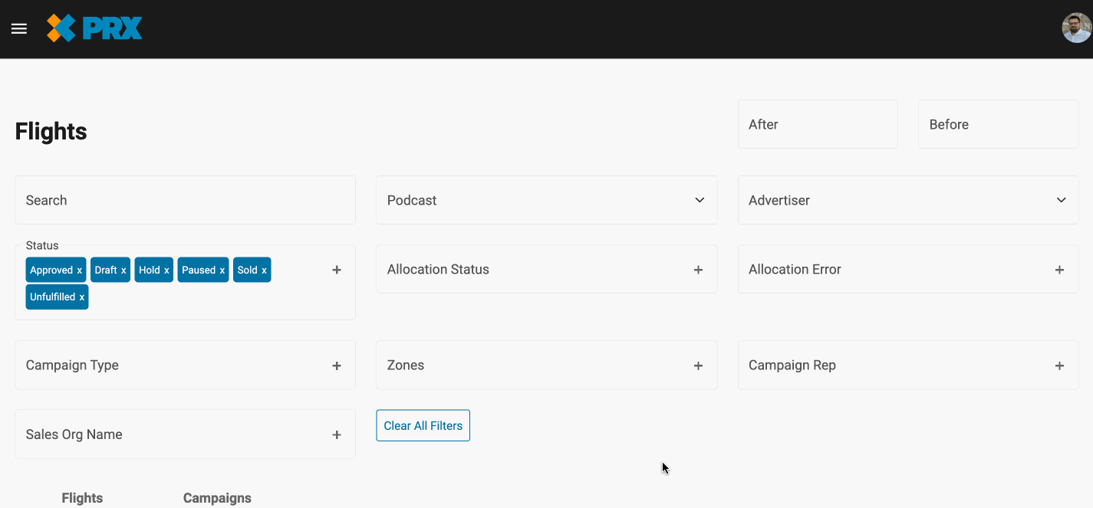This screenshot has height=508, width=1093.
Task: Add another Status filter with plus icon
Action: tap(337, 270)
